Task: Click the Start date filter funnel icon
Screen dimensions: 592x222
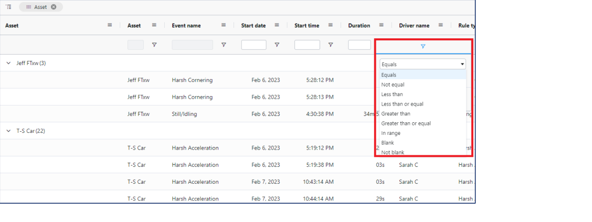Action: [277, 45]
